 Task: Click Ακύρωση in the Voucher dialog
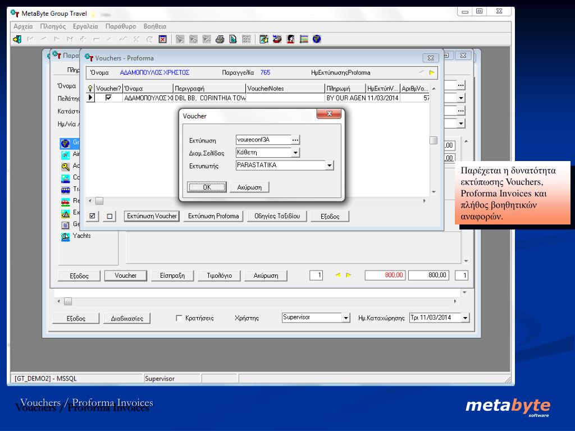click(249, 187)
